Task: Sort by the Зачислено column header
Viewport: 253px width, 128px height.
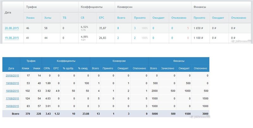Action: [168, 68]
